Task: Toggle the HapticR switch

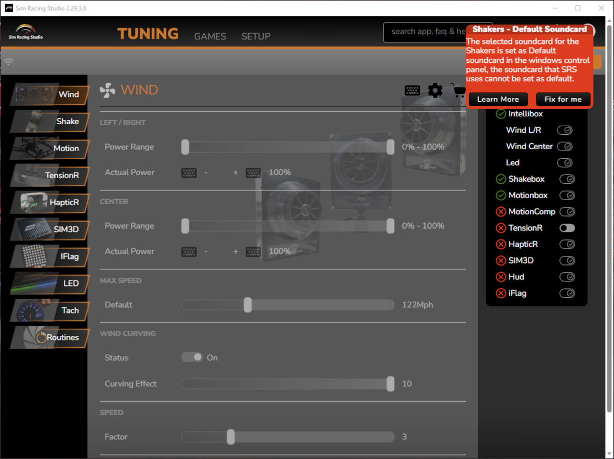Action: 567,245
